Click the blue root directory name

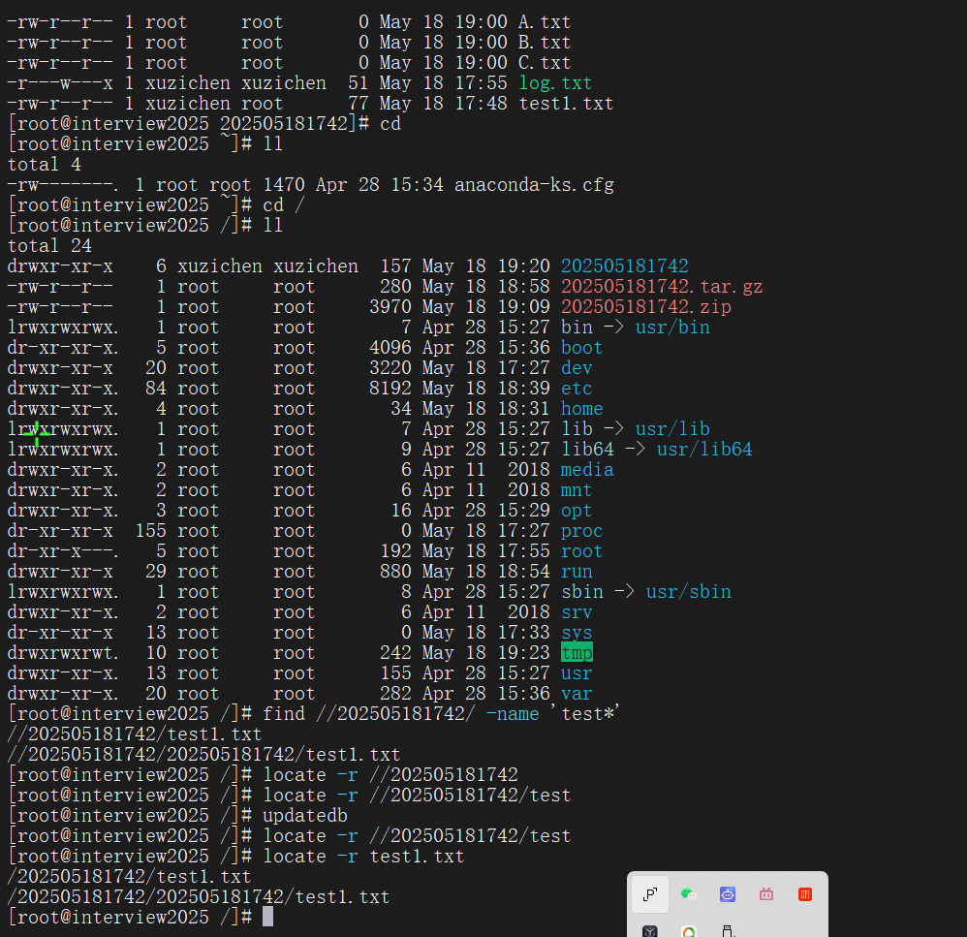click(582, 551)
